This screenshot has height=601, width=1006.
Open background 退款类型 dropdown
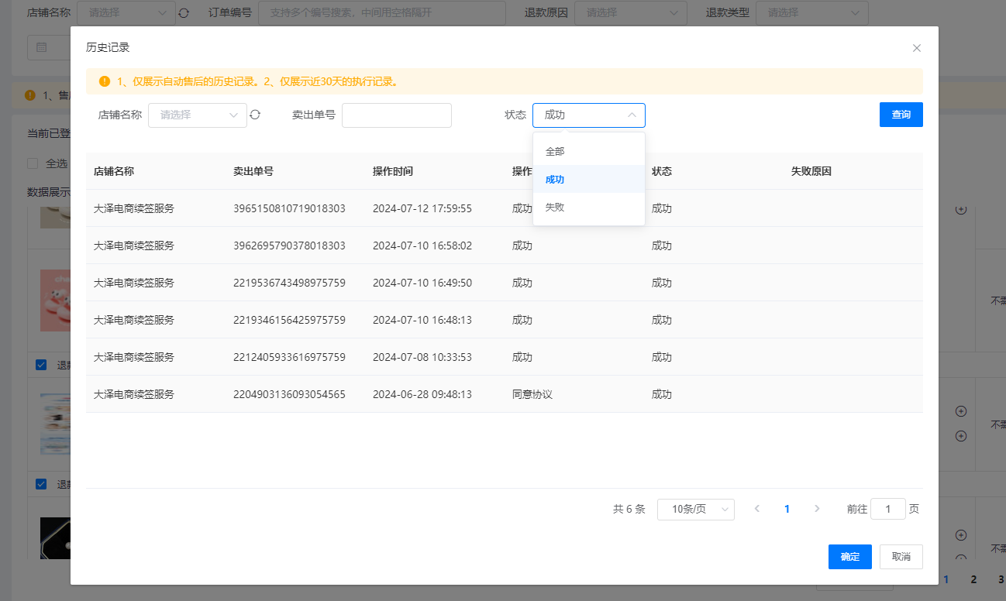pyautogui.click(x=812, y=13)
